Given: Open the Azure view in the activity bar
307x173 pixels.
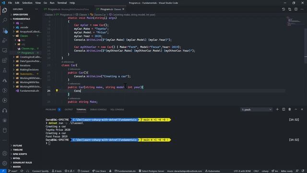Looking at the screenshot, I should pyautogui.click(x=4, y=80).
